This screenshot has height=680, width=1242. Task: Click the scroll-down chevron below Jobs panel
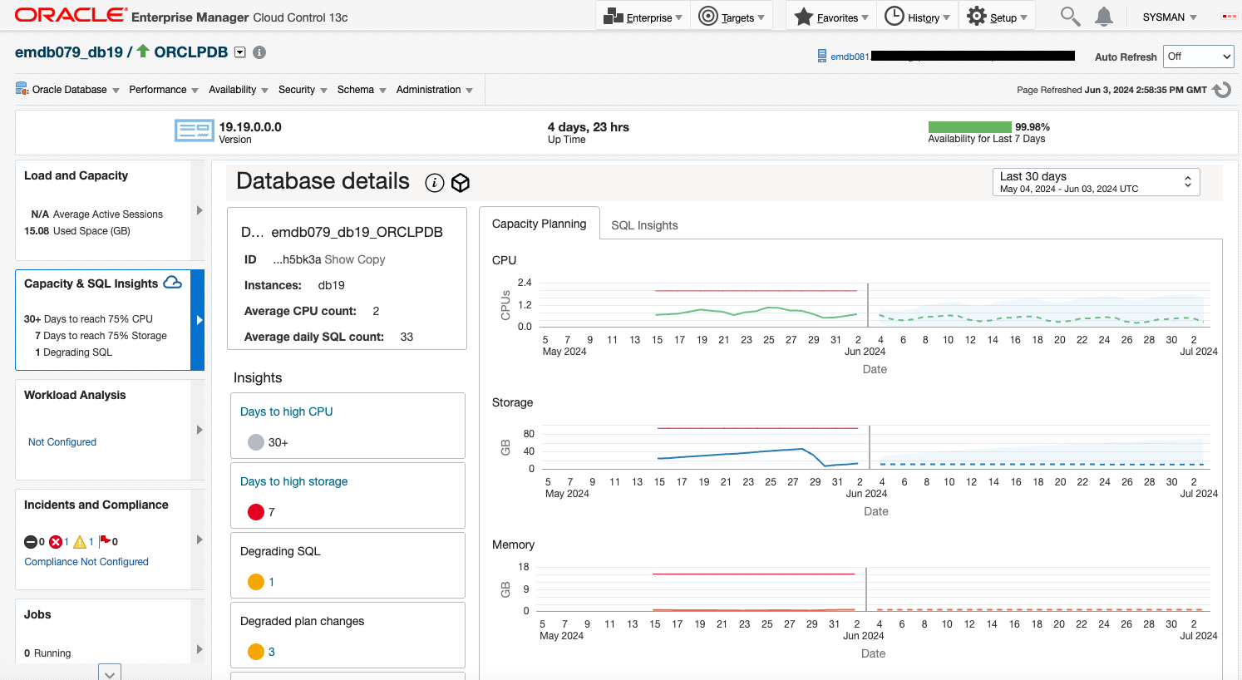pos(110,673)
